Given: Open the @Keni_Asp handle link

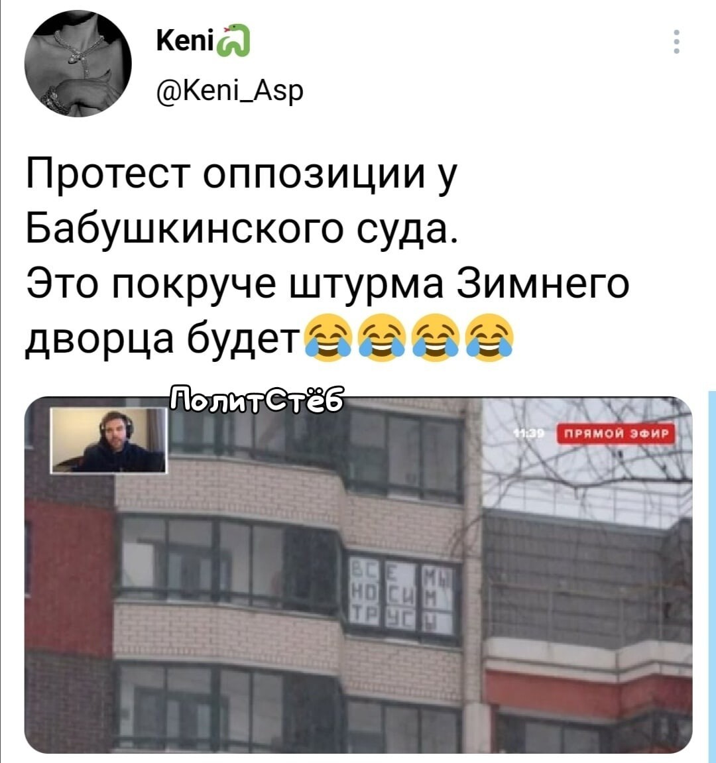Looking at the screenshot, I should click(x=230, y=90).
